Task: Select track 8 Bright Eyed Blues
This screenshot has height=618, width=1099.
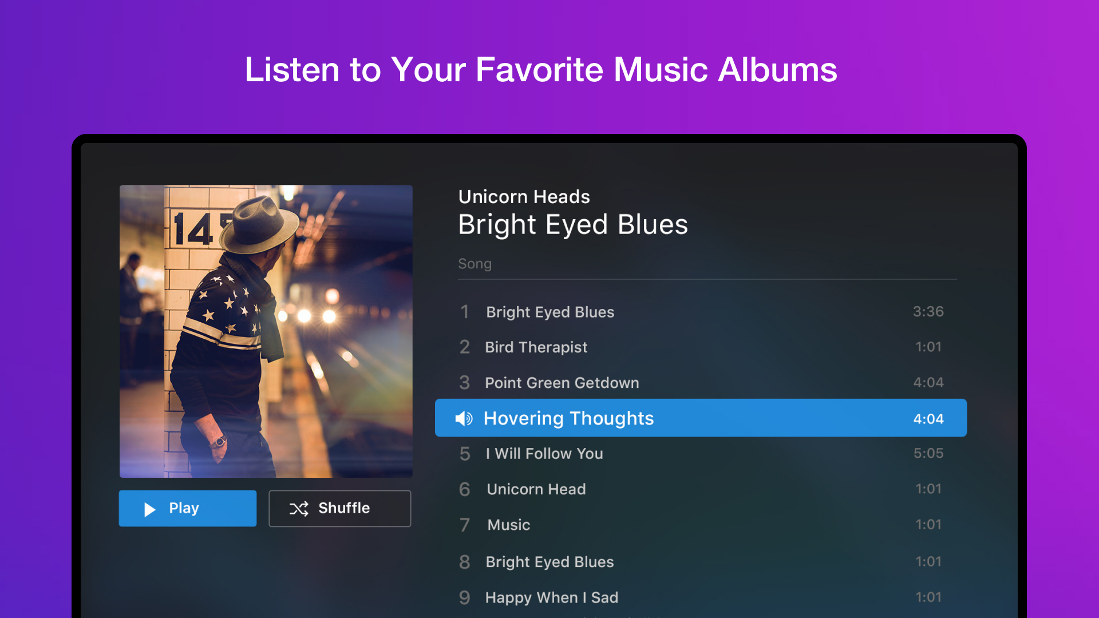Action: [x=549, y=562]
